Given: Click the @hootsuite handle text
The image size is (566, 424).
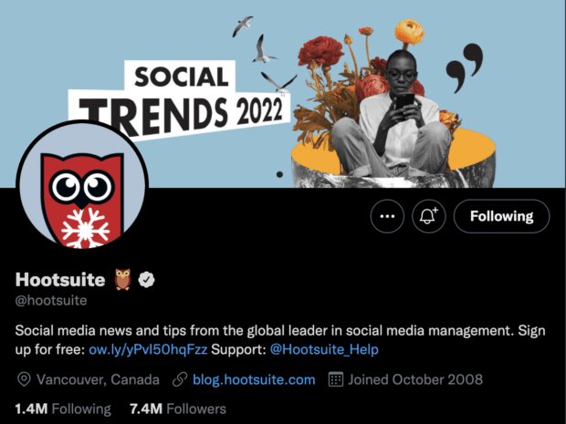Looking at the screenshot, I should click(x=51, y=301).
